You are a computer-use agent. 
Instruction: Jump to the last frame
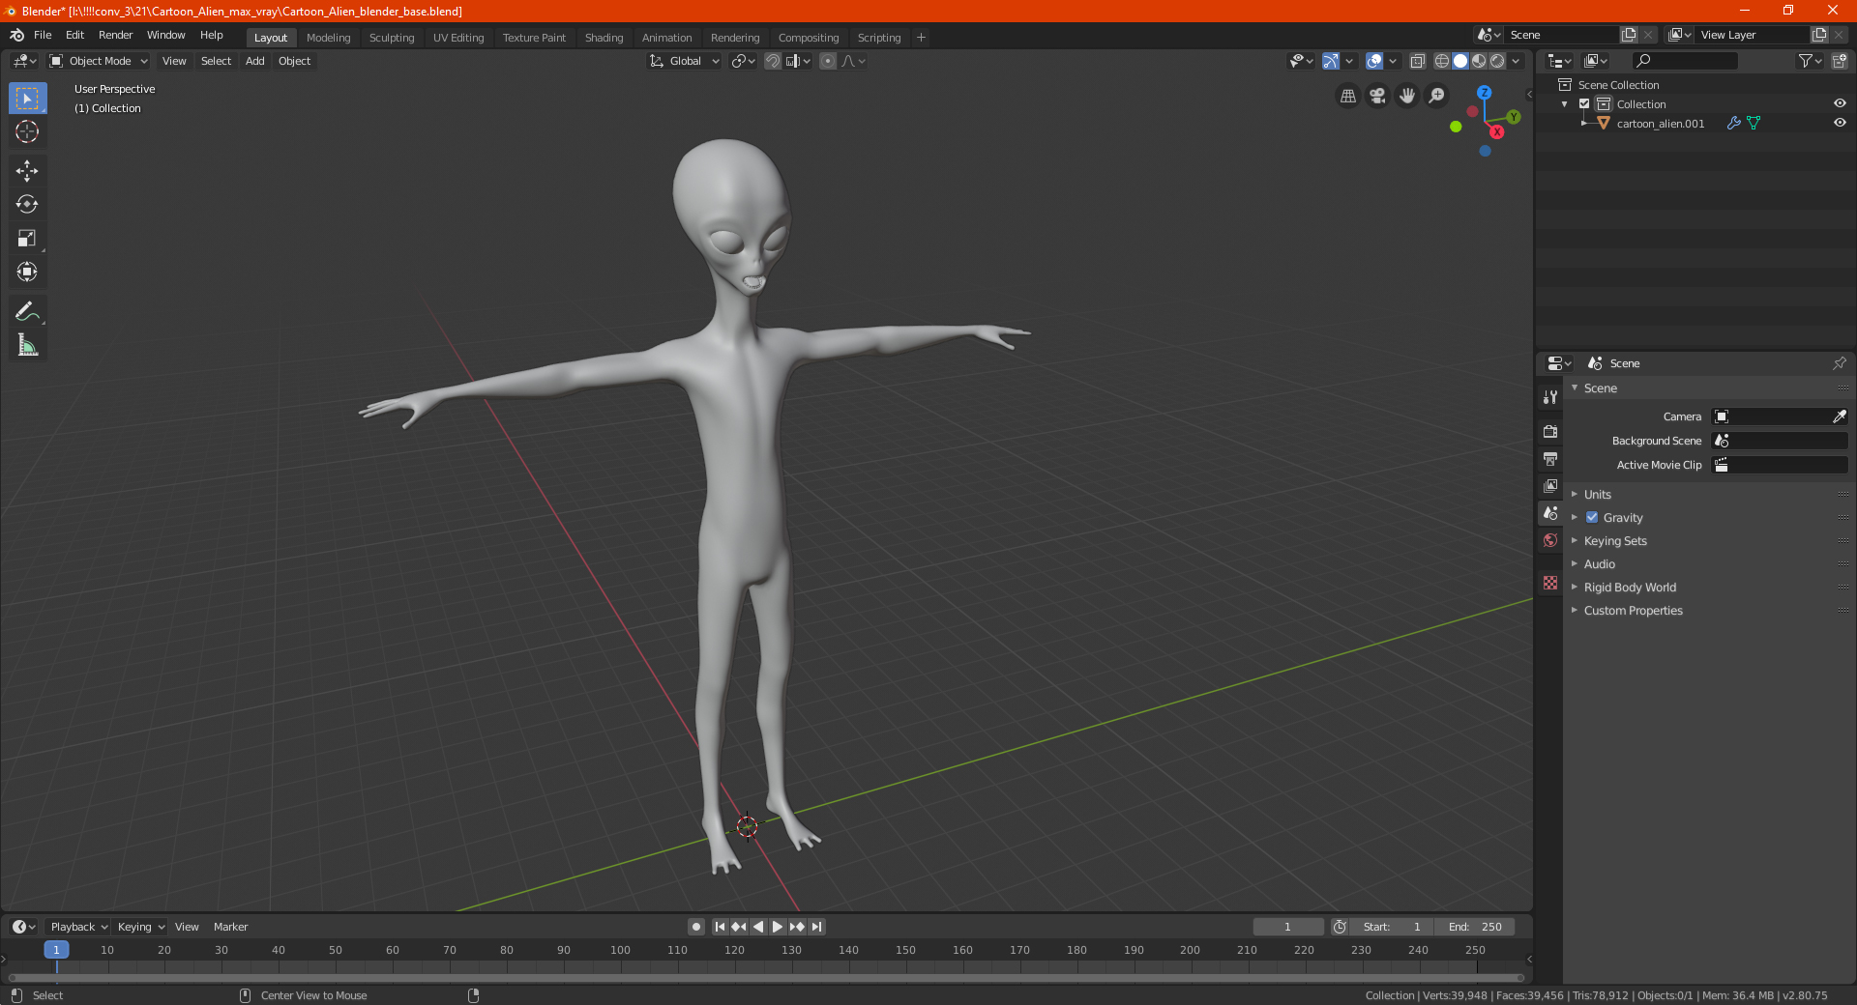coord(817,927)
